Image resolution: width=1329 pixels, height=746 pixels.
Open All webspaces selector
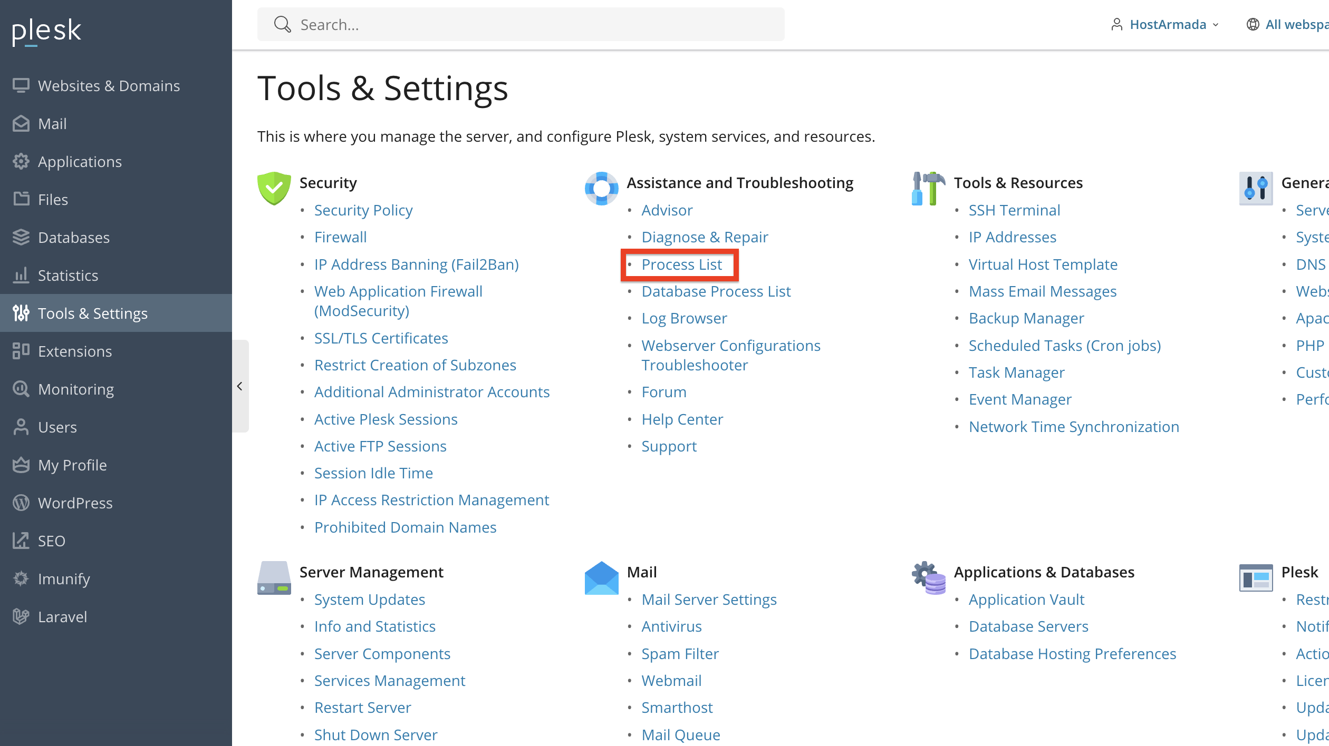[x=1287, y=25]
